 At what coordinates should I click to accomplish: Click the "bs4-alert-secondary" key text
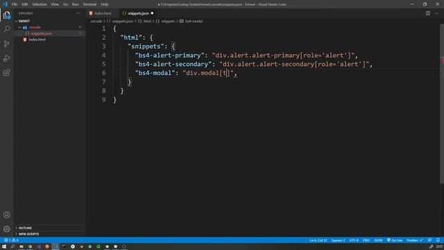[x=173, y=64]
